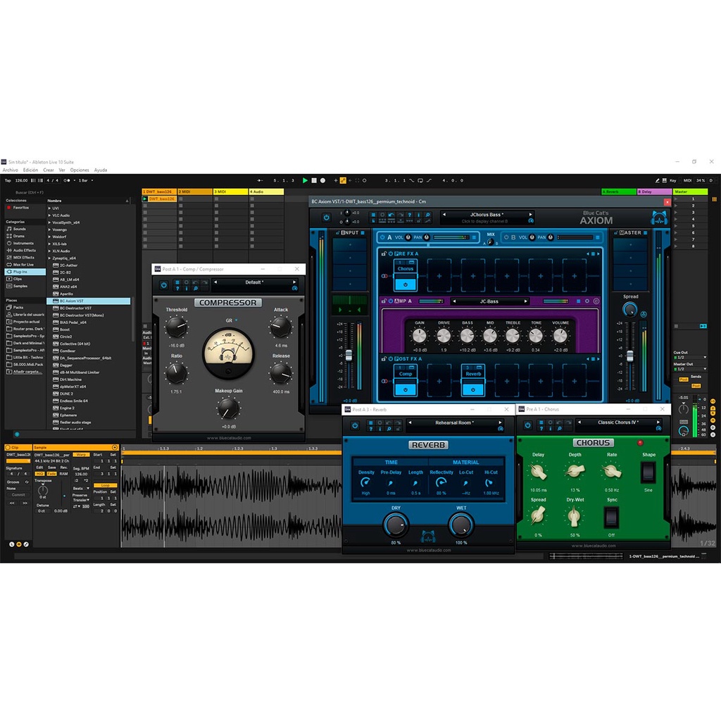Add effect in second Pre FX A slot
This screenshot has height=721, width=721.
tap(439, 276)
